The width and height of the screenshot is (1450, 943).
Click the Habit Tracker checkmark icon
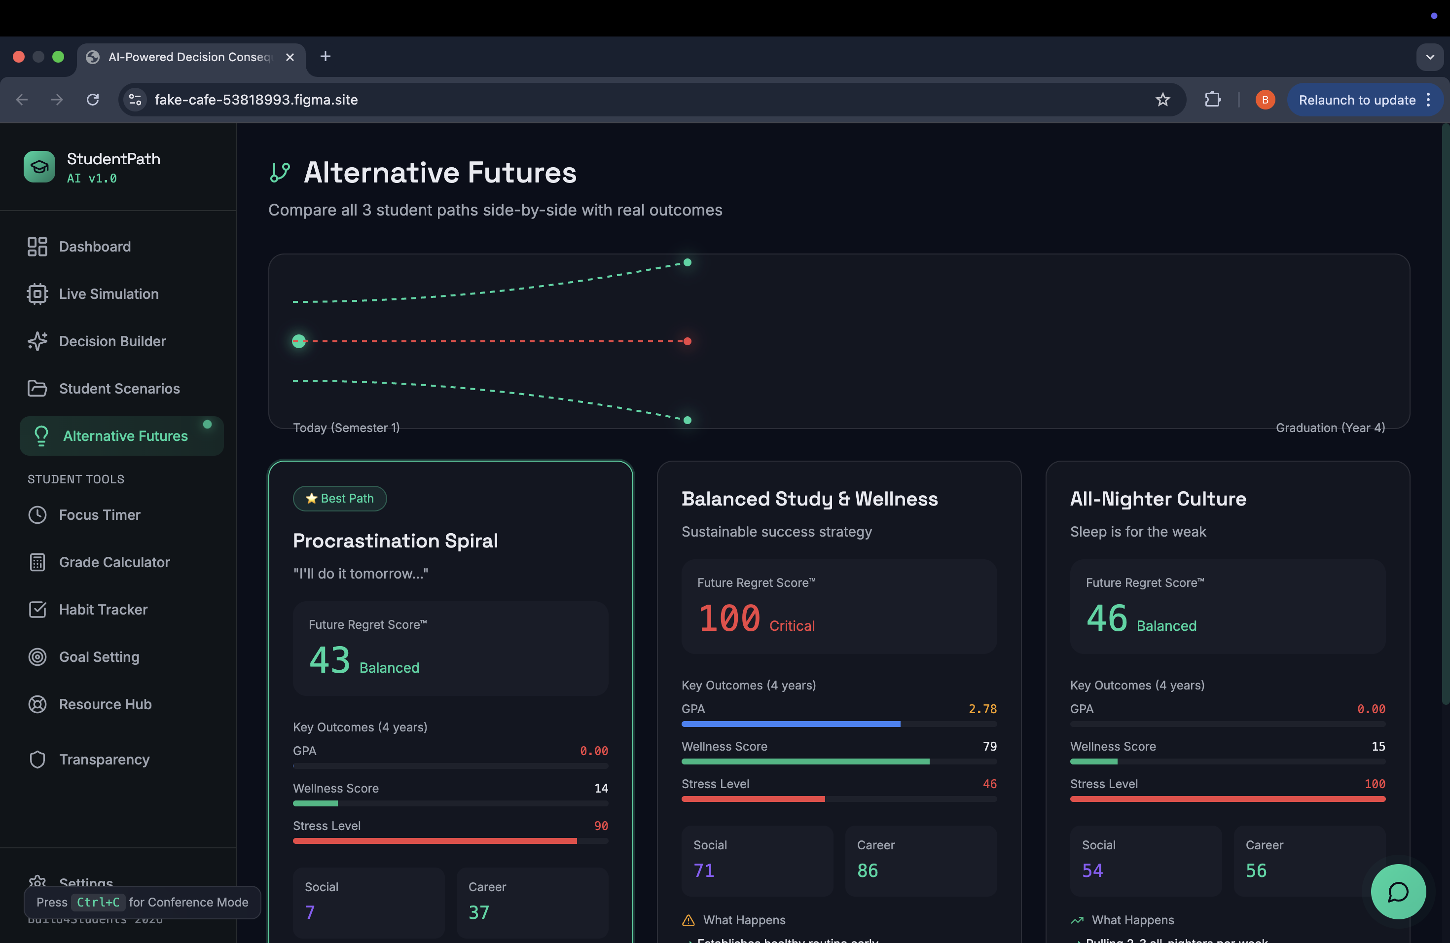coord(37,609)
